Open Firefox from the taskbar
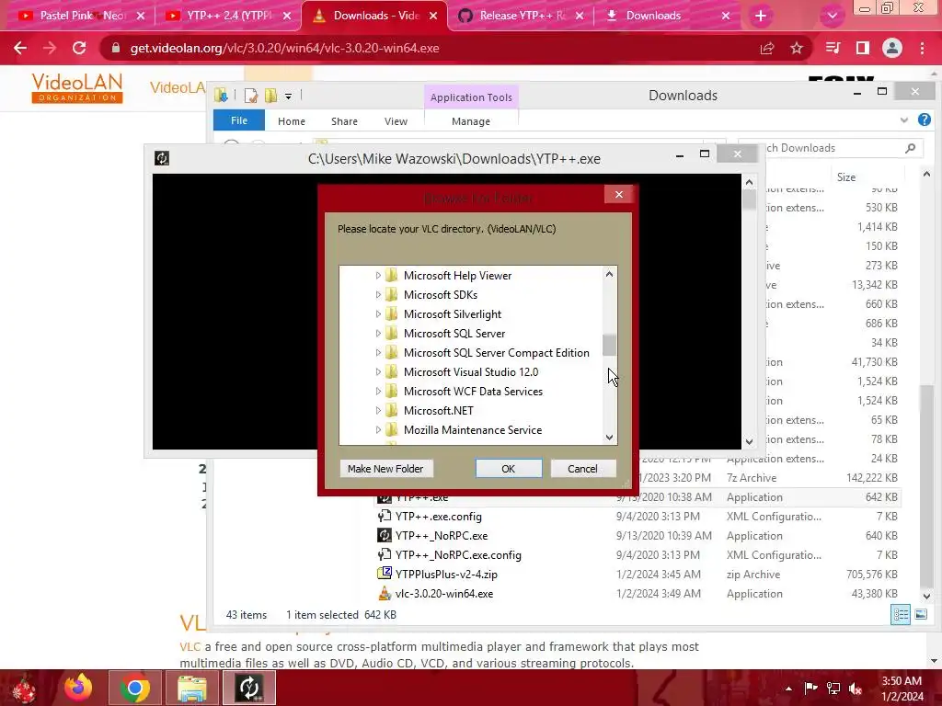The height and width of the screenshot is (706, 942). coord(79,688)
